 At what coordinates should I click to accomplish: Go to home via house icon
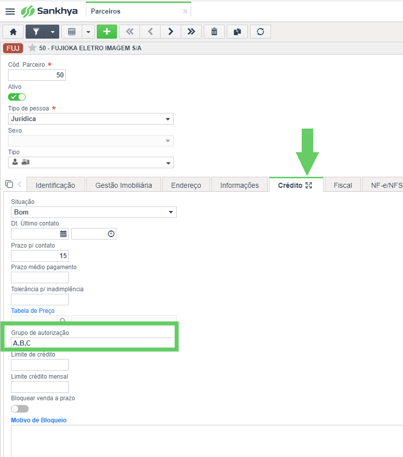point(13,32)
